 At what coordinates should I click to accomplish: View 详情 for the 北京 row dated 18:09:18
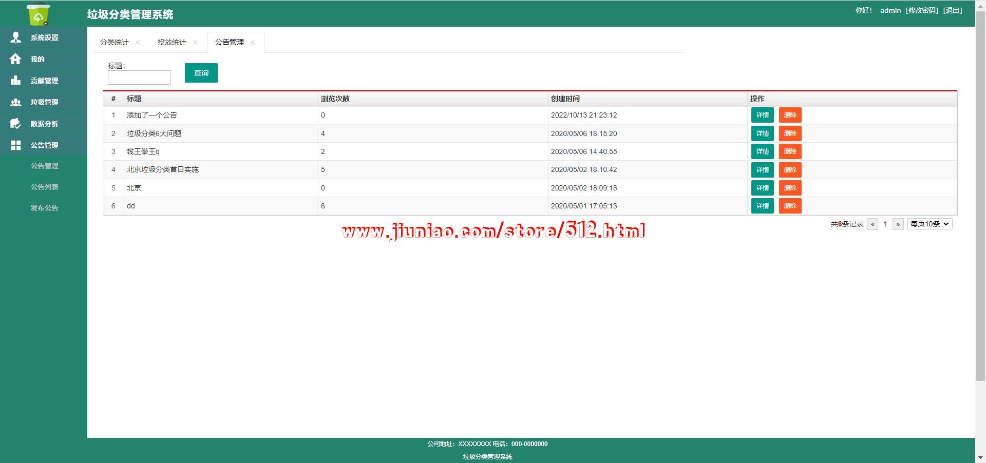point(763,188)
